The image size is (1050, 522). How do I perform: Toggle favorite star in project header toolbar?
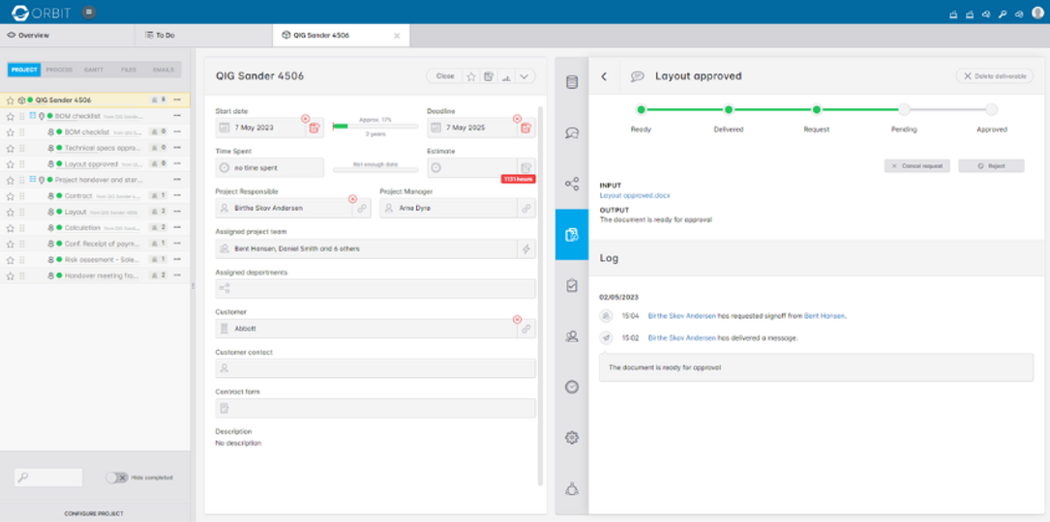471,76
